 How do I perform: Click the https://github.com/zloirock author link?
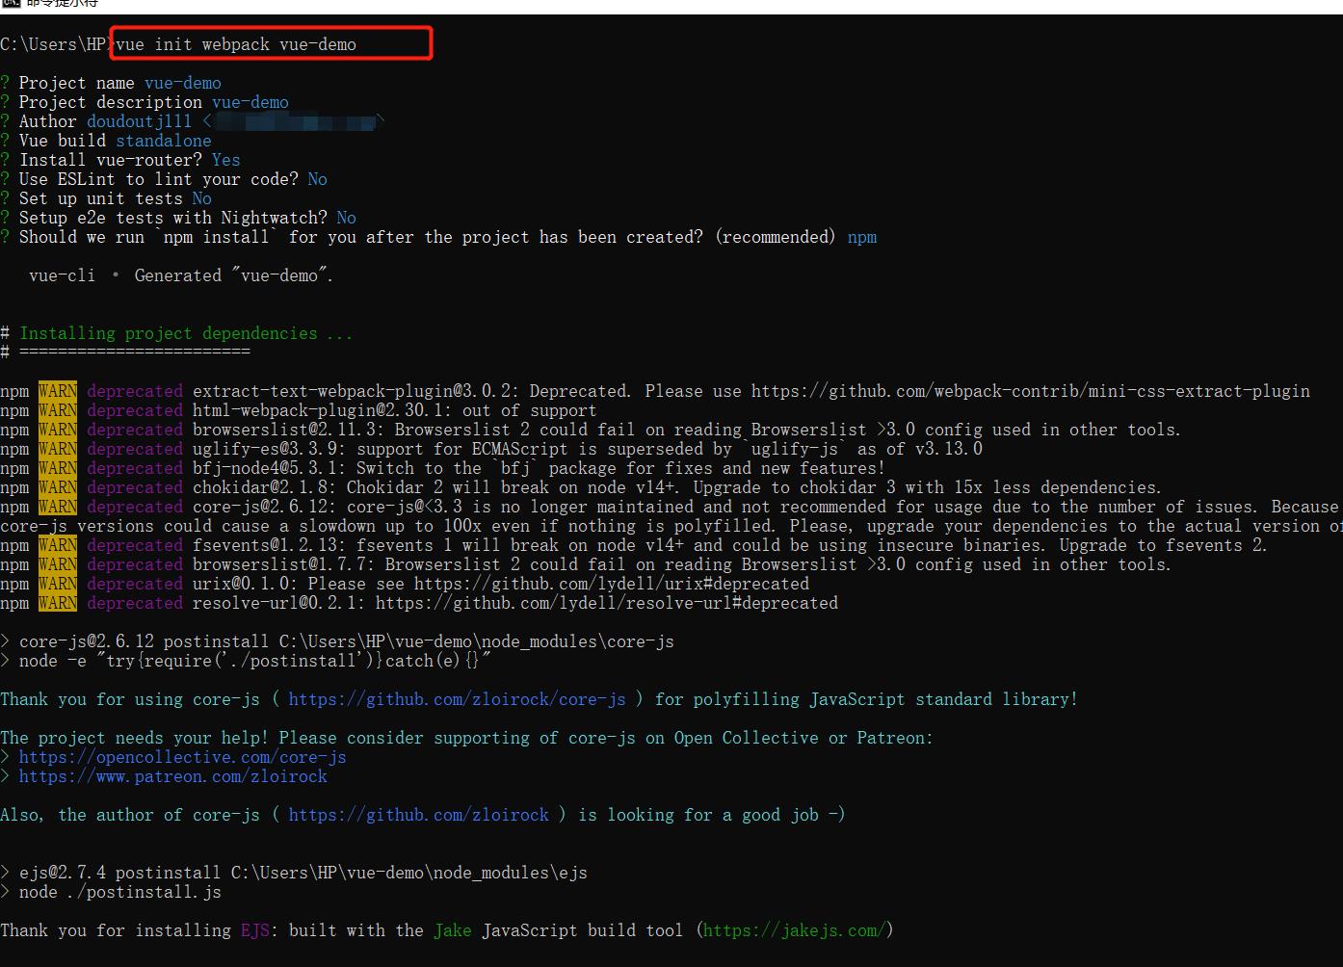[x=419, y=815]
